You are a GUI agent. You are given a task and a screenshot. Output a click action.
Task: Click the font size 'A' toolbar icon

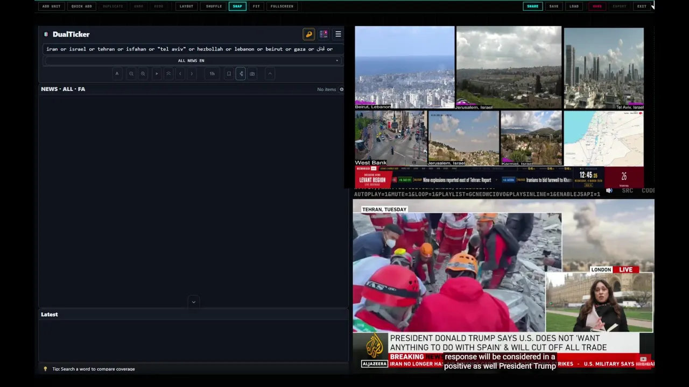tap(117, 74)
